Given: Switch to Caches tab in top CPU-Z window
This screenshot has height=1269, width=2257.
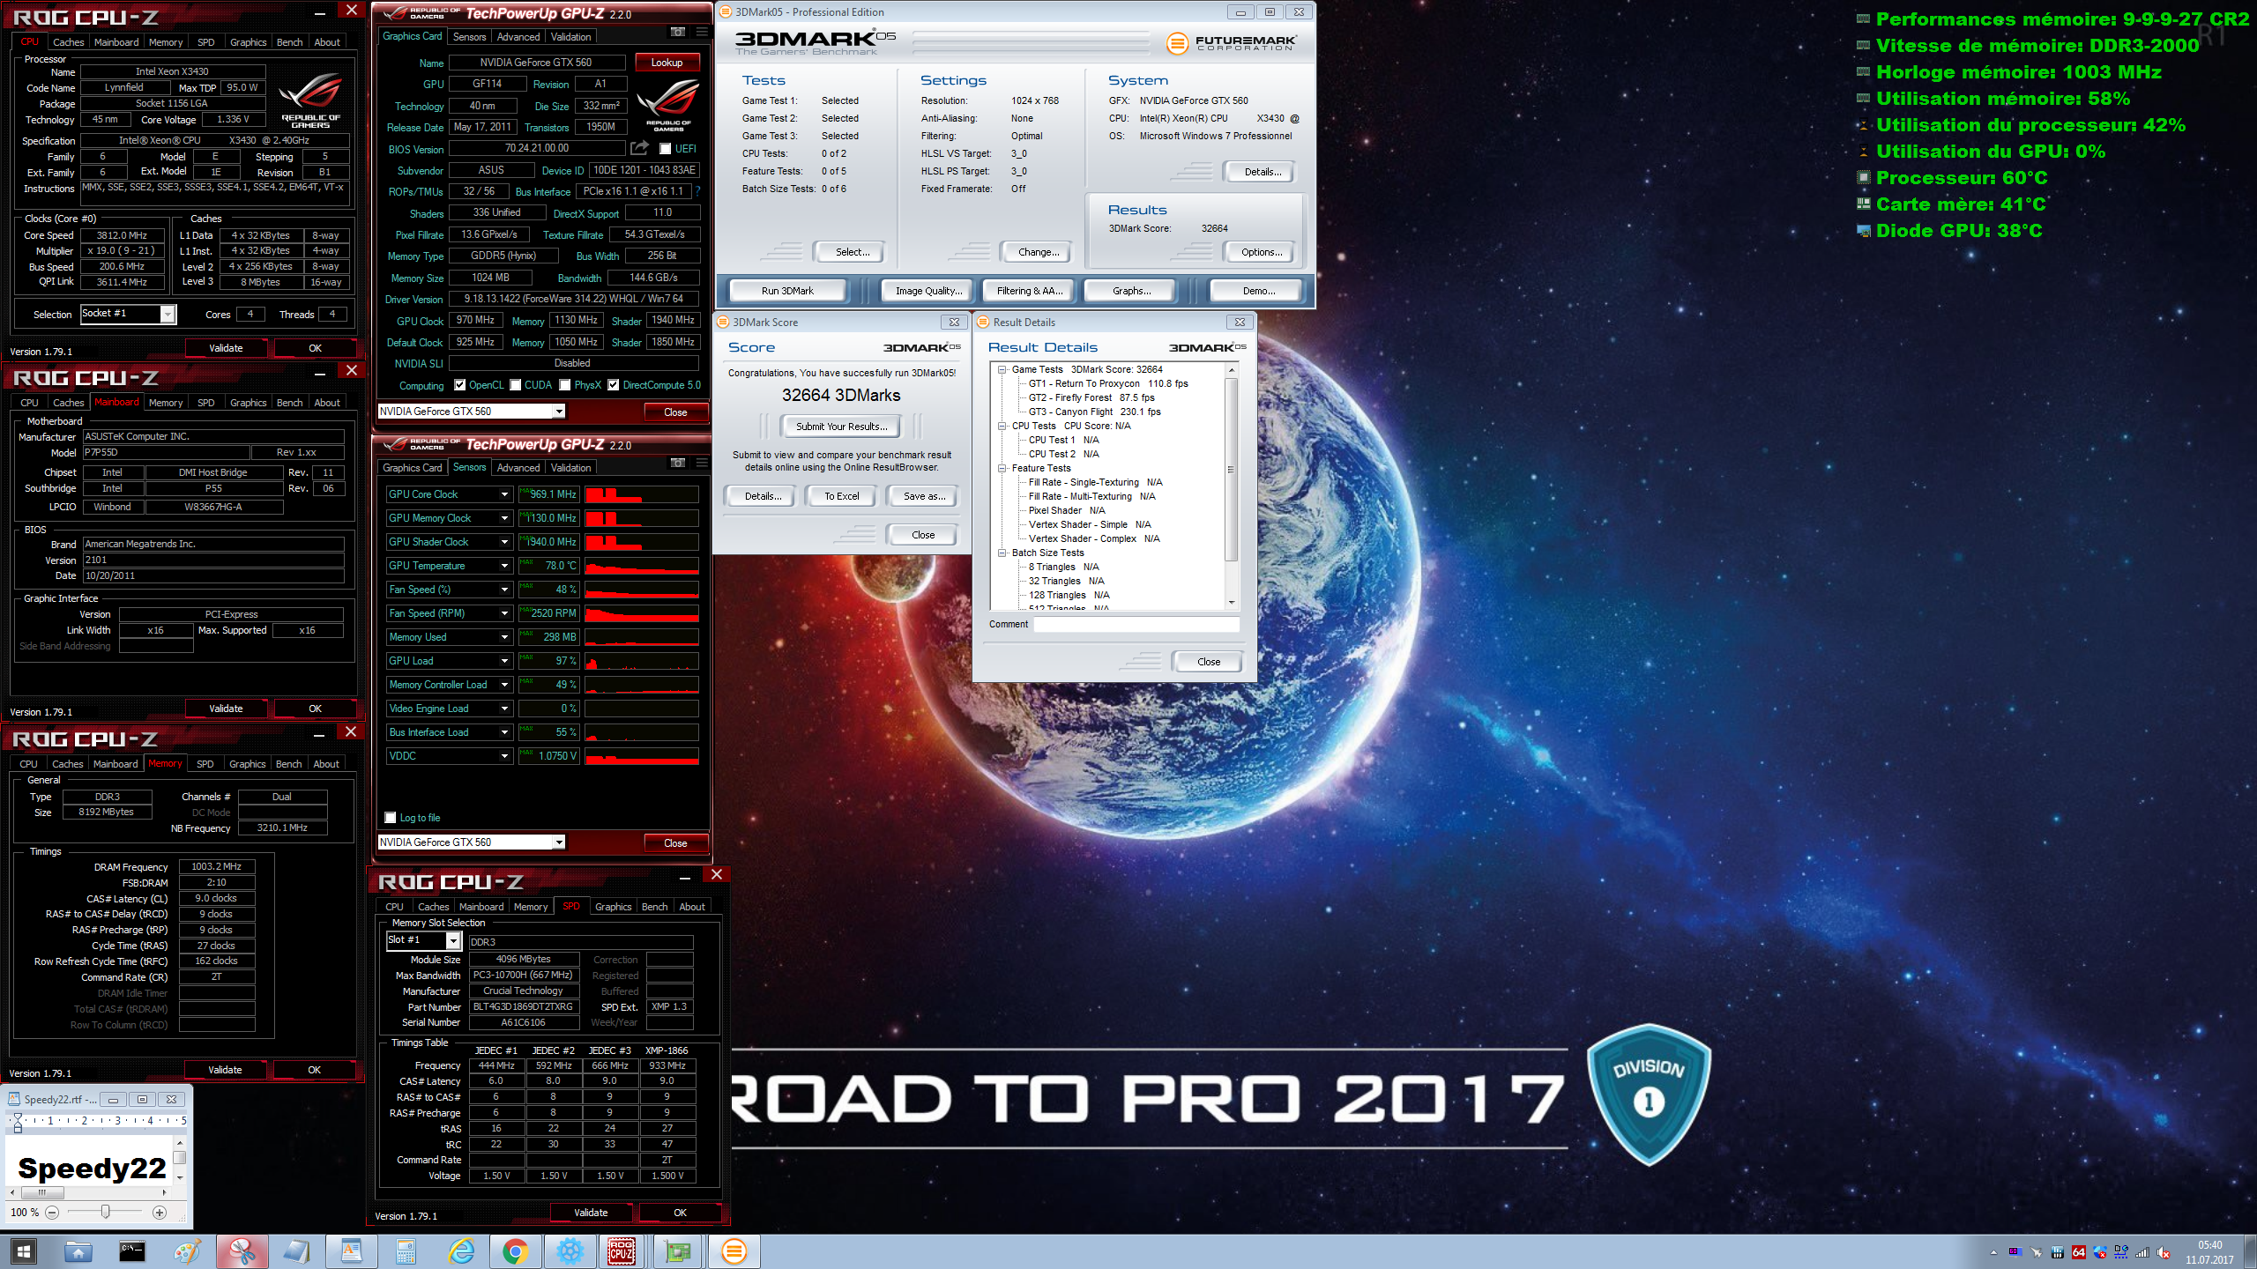Looking at the screenshot, I should click(x=68, y=42).
